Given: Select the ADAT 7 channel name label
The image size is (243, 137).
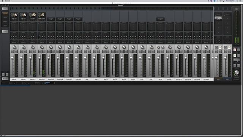Looking at the screenshot, I should 142,79.
